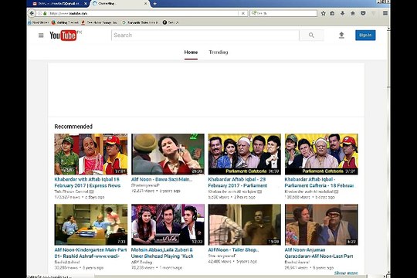Viewport: 417px width, 278px height.
Task: Bookmark this page with the star icon
Action: pyautogui.click(x=323, y=13)
